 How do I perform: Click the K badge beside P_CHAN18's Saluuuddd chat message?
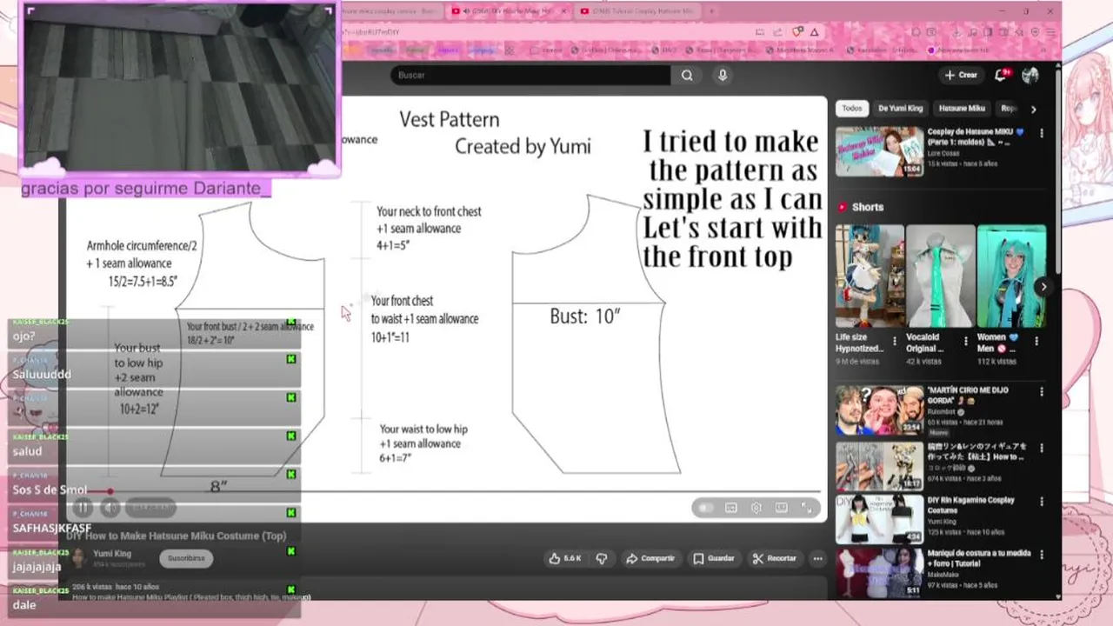click(291, 359)
